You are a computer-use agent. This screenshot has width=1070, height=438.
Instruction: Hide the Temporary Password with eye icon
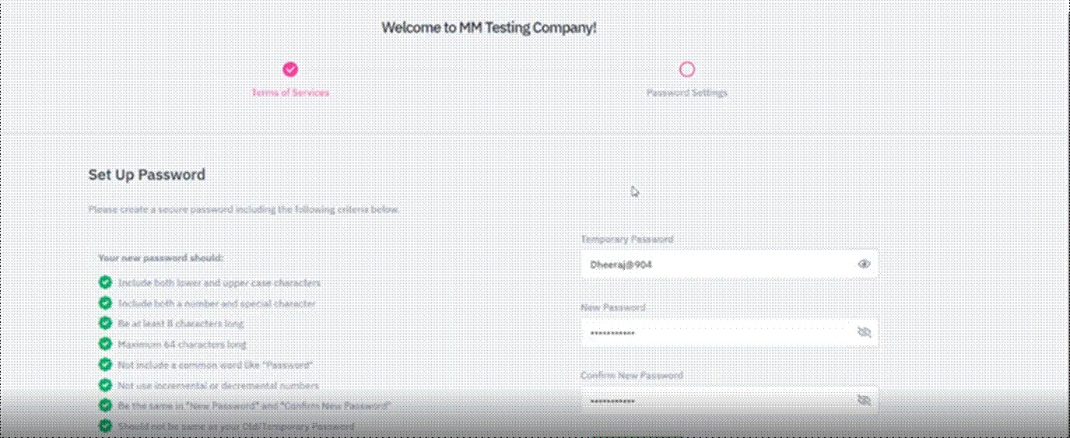coord(863,265)
